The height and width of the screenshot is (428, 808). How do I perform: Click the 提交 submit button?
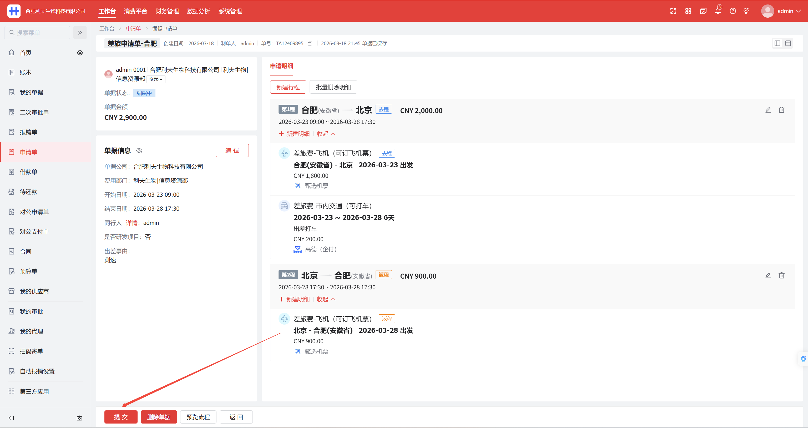click(x=121, y=417)
